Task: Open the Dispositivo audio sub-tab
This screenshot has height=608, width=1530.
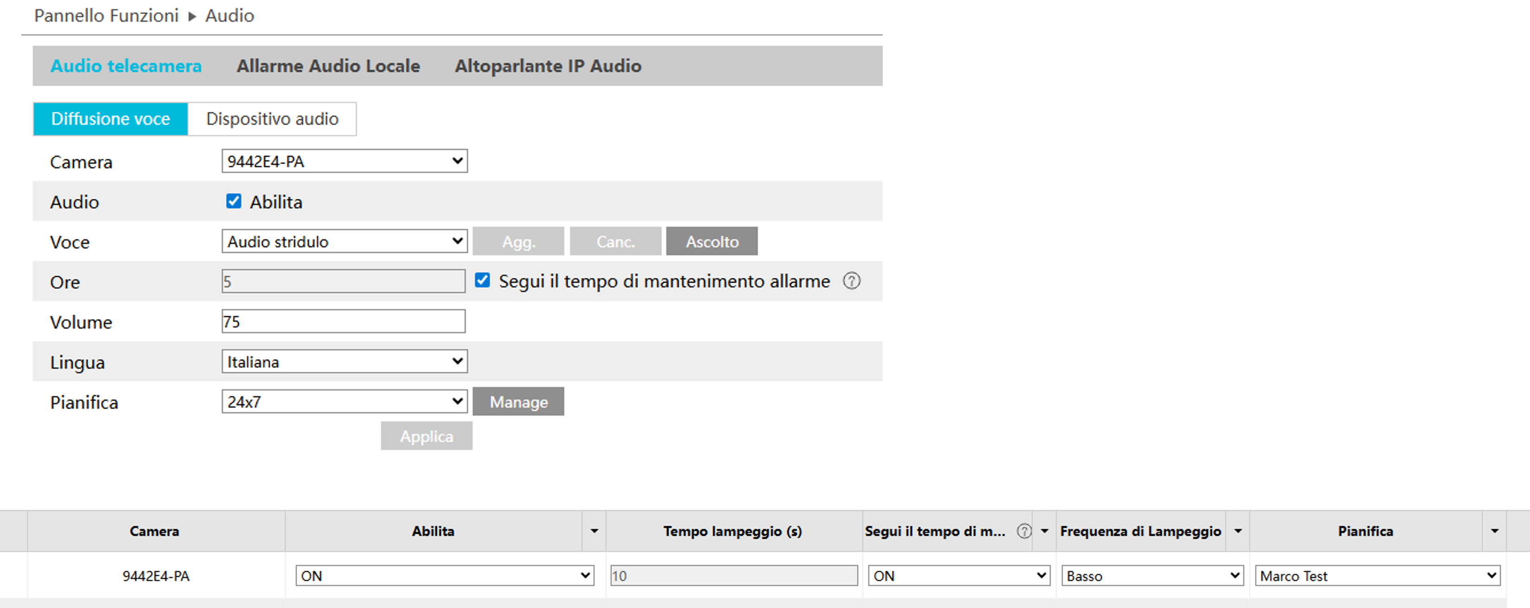Action: 272,119
